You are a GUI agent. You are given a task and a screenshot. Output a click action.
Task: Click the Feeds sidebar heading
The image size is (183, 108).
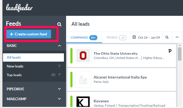[14, 24]
